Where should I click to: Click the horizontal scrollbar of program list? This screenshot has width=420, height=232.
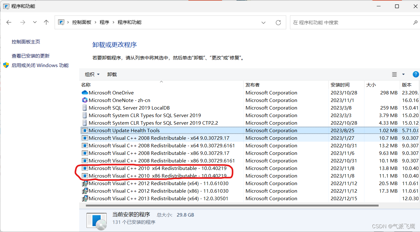pyautogui.click(x=232, y=206)
